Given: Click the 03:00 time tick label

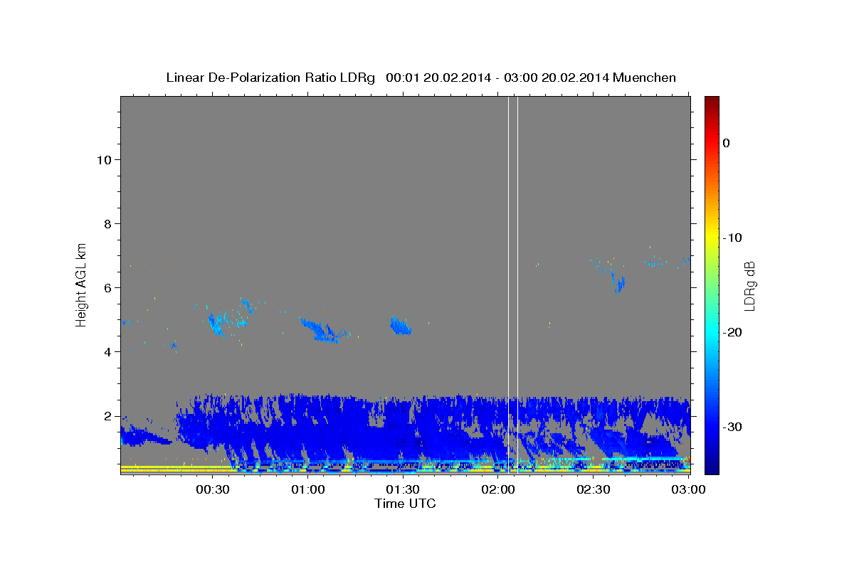Looking at the screenshot, I should 688,490.
